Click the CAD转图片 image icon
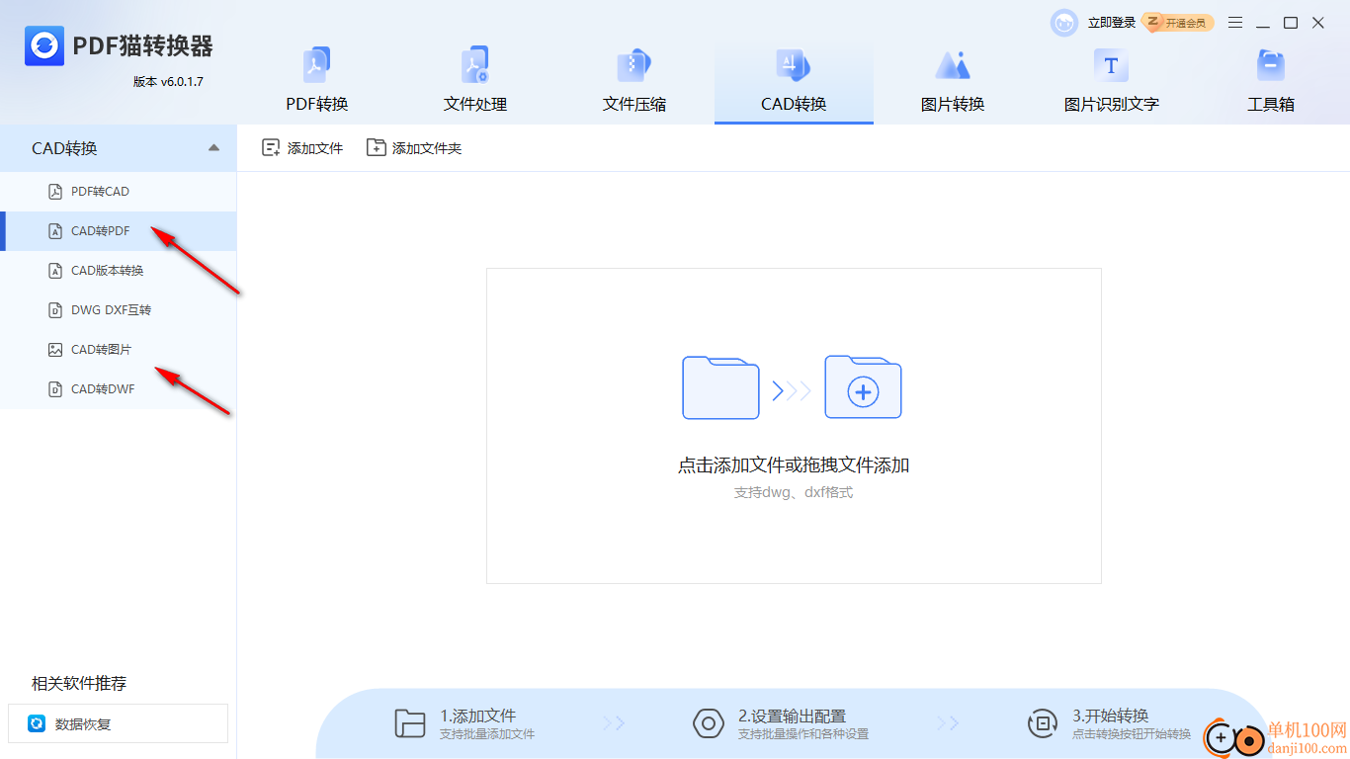 (55, 350)
